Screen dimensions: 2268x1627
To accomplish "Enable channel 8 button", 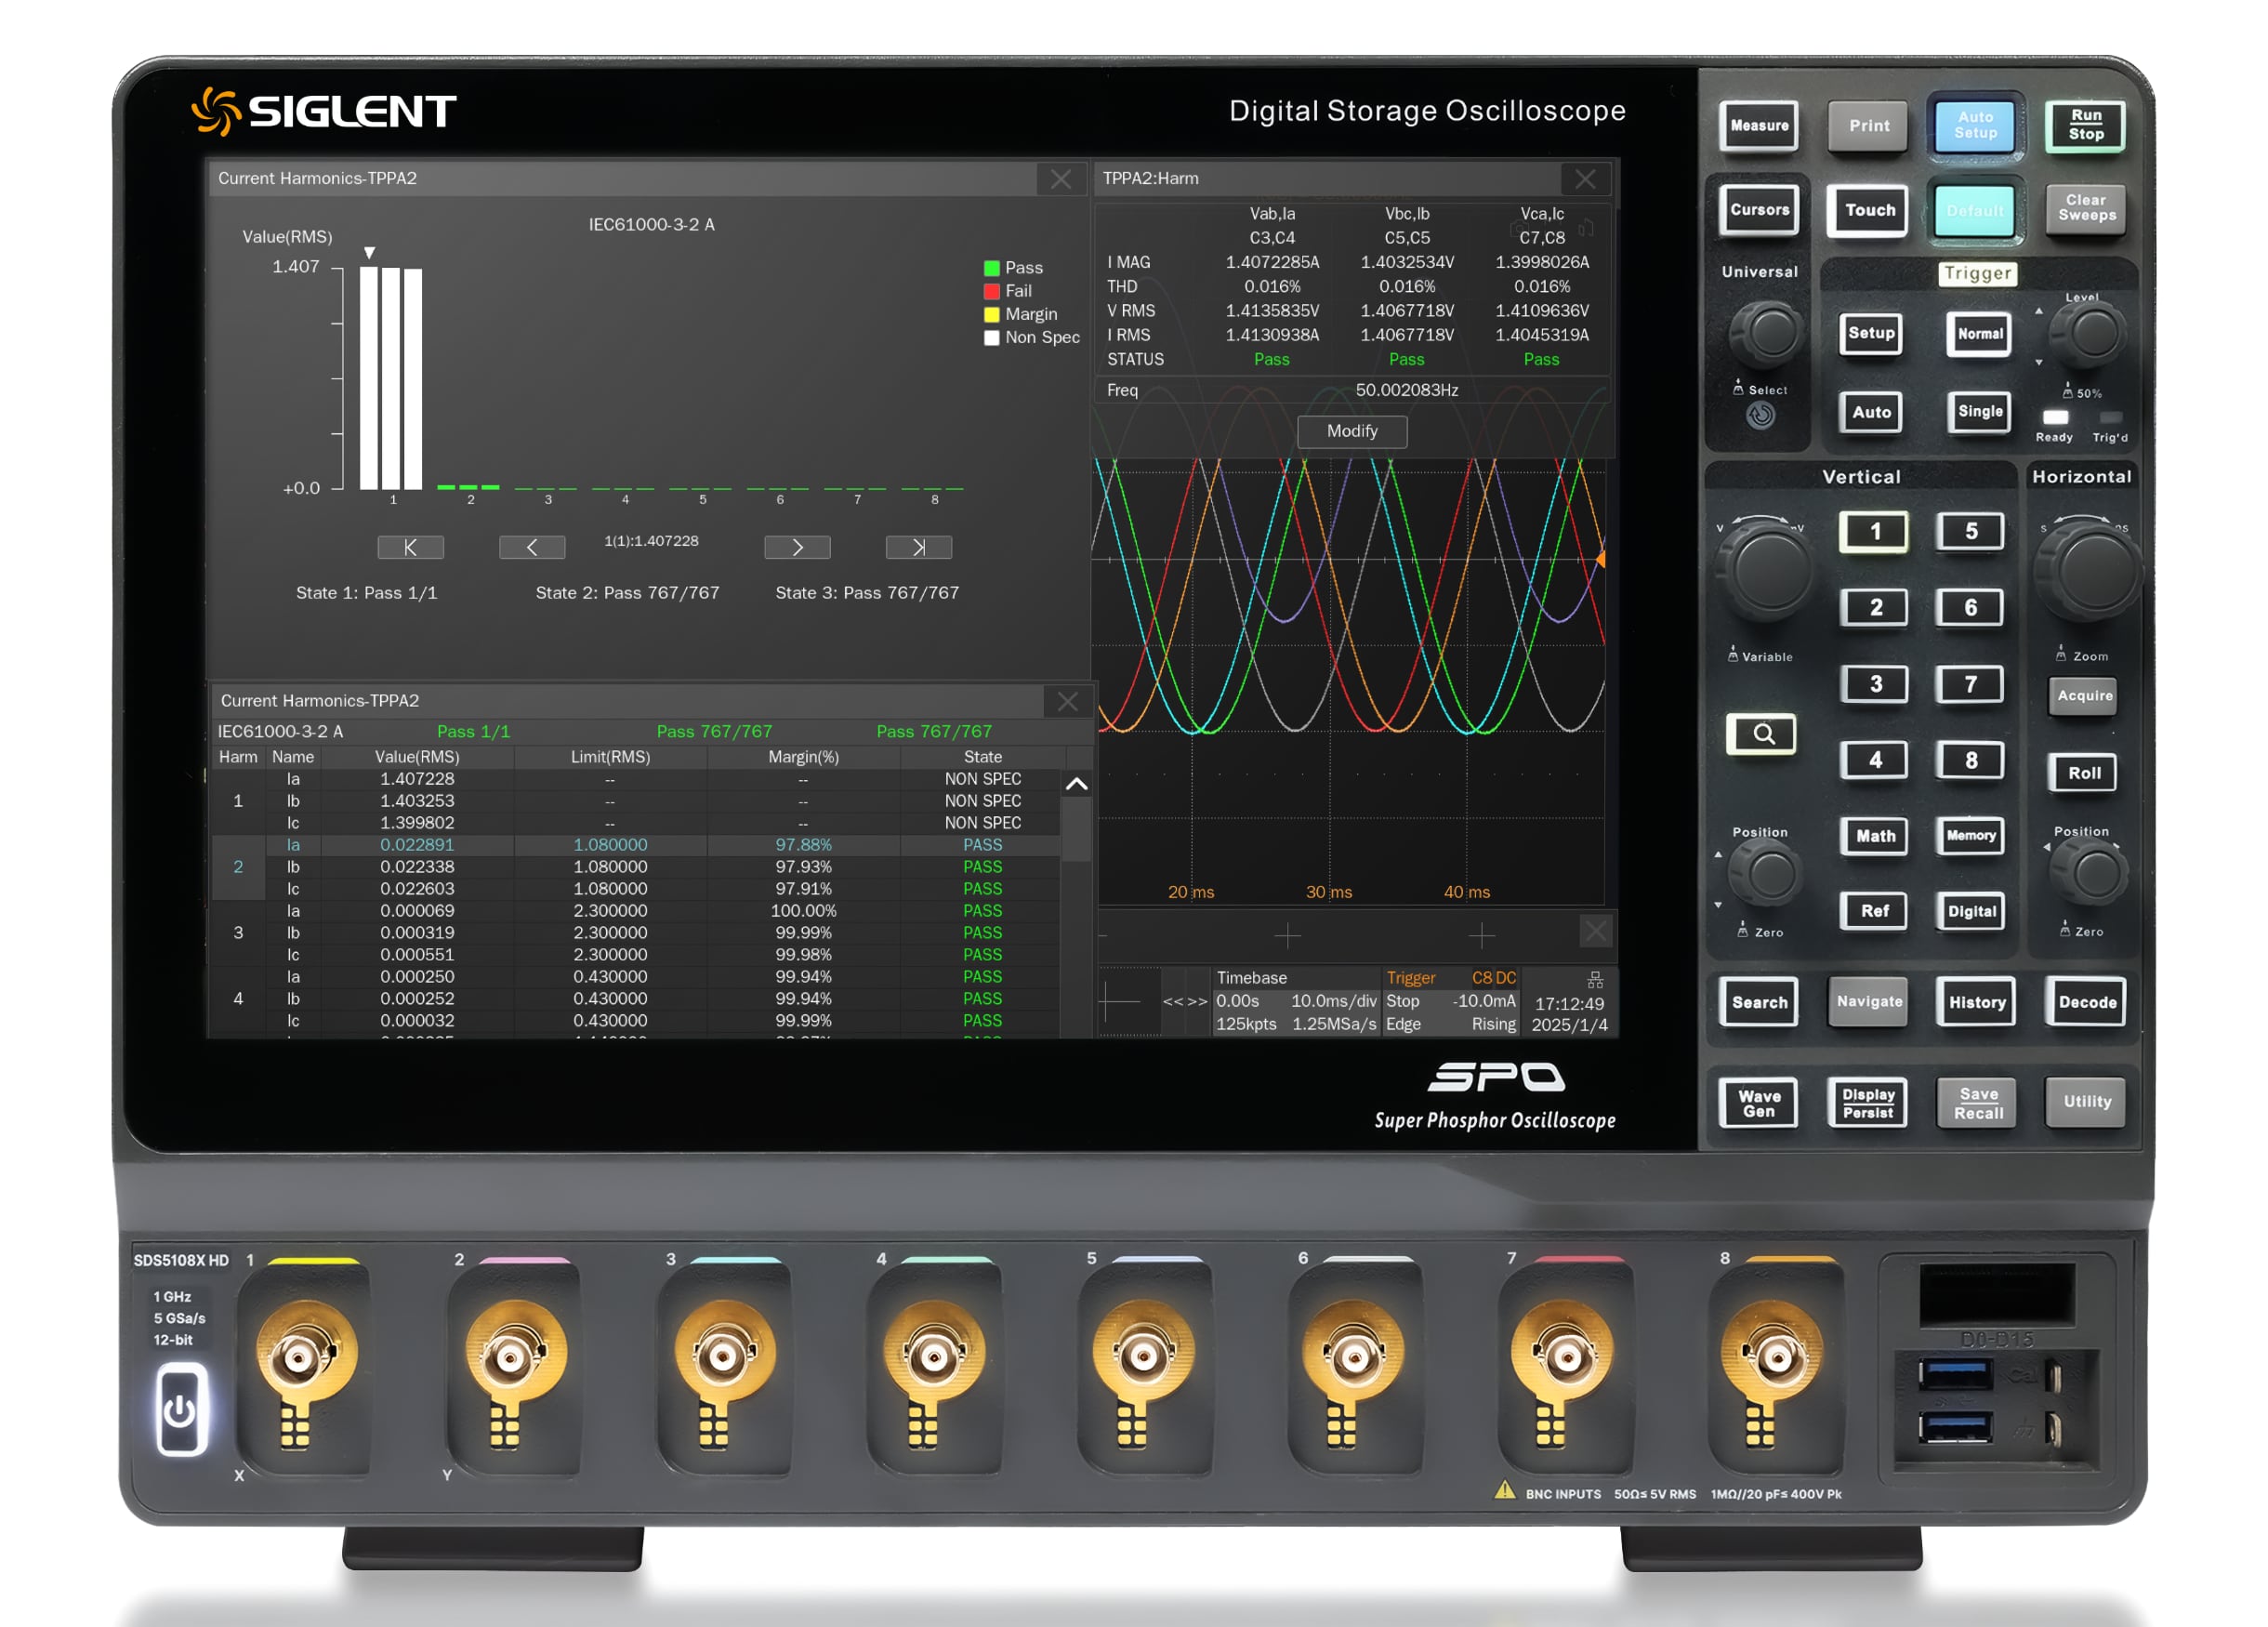I will pos(1970,760).
